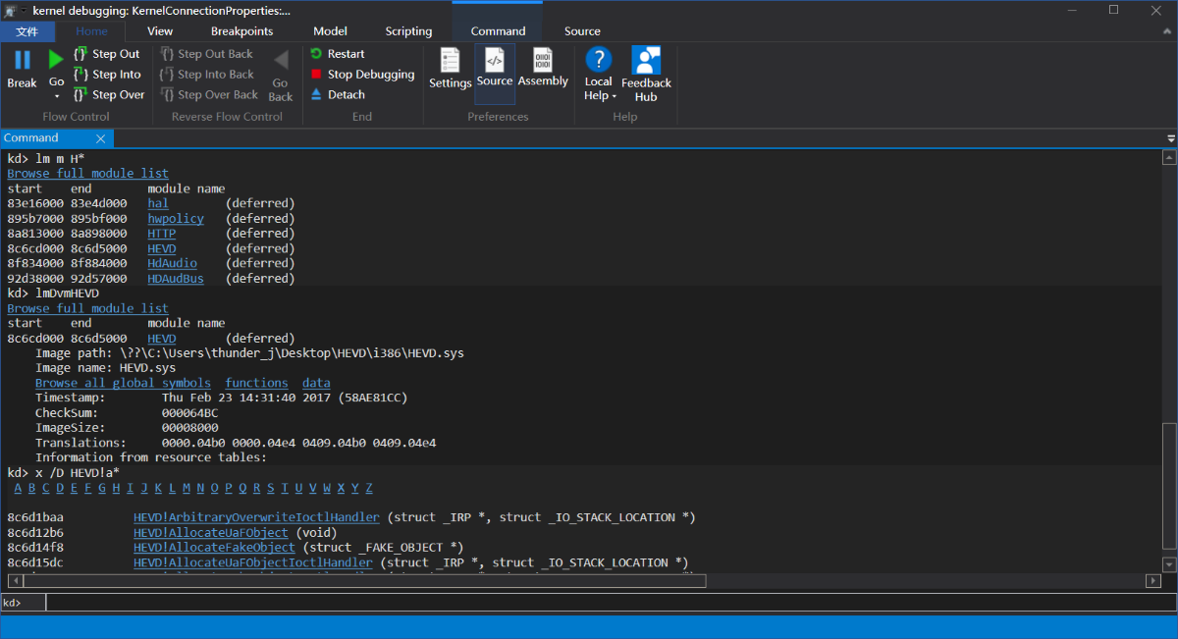1178x639 pixels.
Task: Click the Go Back arrow icon
Action: pyautogui.click(x=281, y=60)
